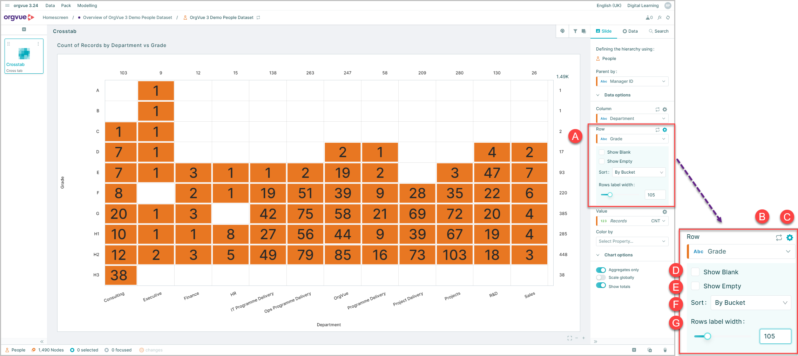798x356 pixels.
Task: Open the Value settings gear
Action: (665, 212)
